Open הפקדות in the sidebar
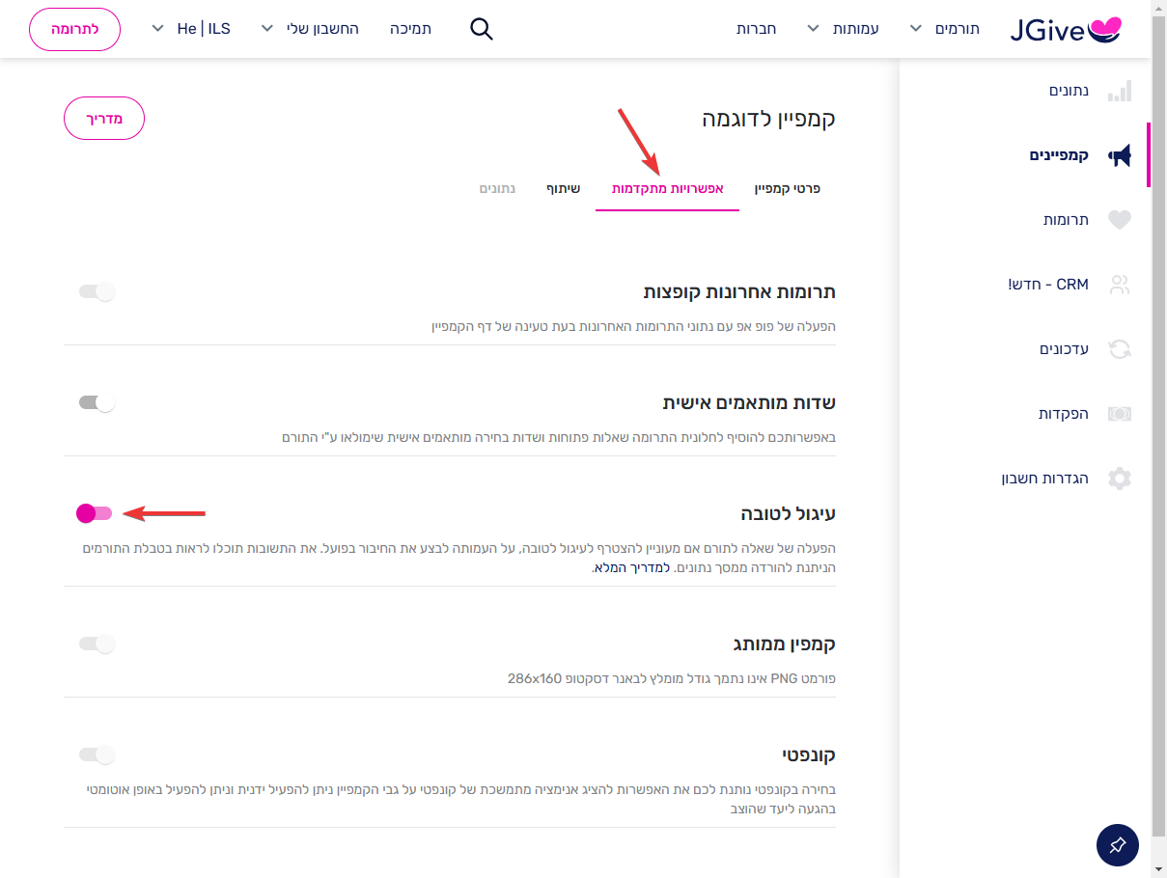Viewport: 1167px width, 878px height. (x=1064, y=414)
